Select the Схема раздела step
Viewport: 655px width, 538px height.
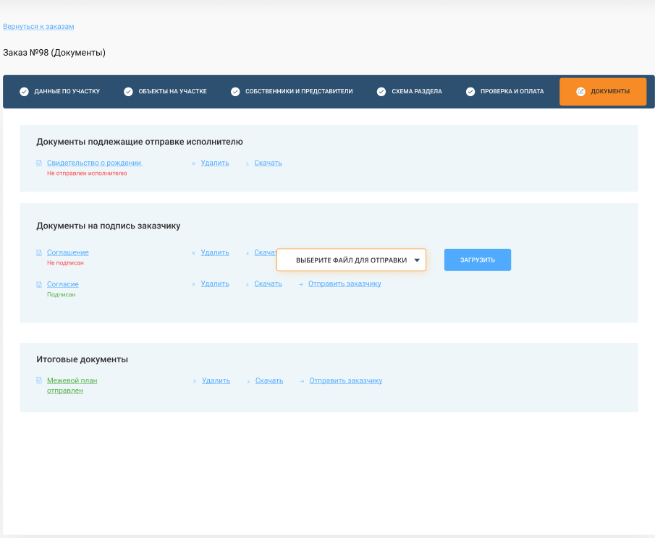pos(410,91)
